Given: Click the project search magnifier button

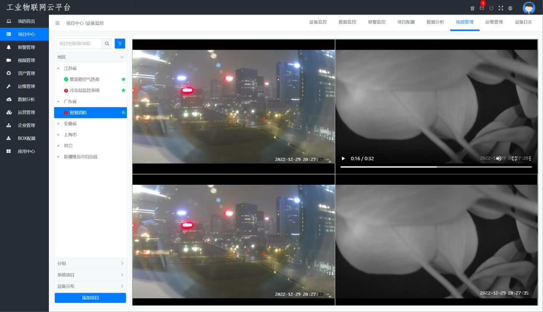Looking at the screenshot, I should tap(107, 43).
